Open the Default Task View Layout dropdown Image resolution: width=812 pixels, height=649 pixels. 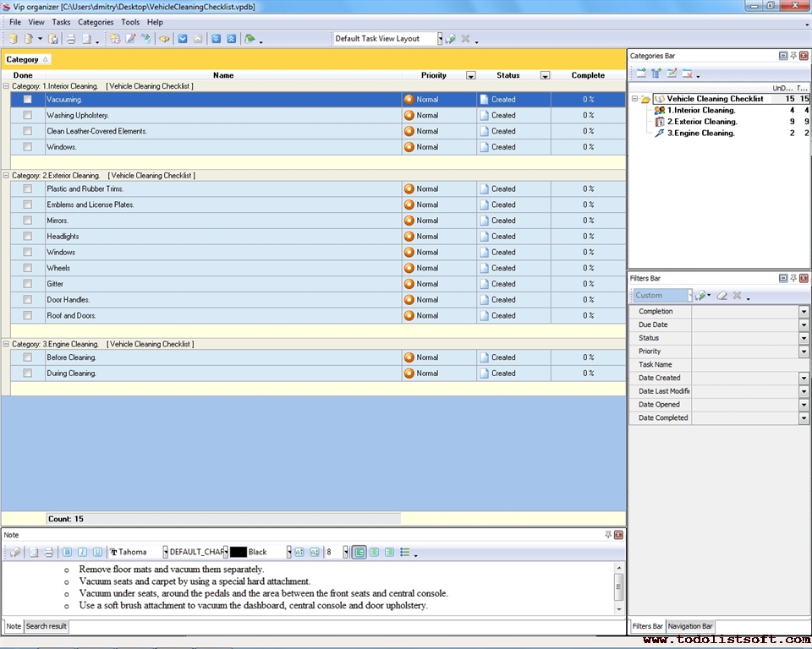(439, 39)
